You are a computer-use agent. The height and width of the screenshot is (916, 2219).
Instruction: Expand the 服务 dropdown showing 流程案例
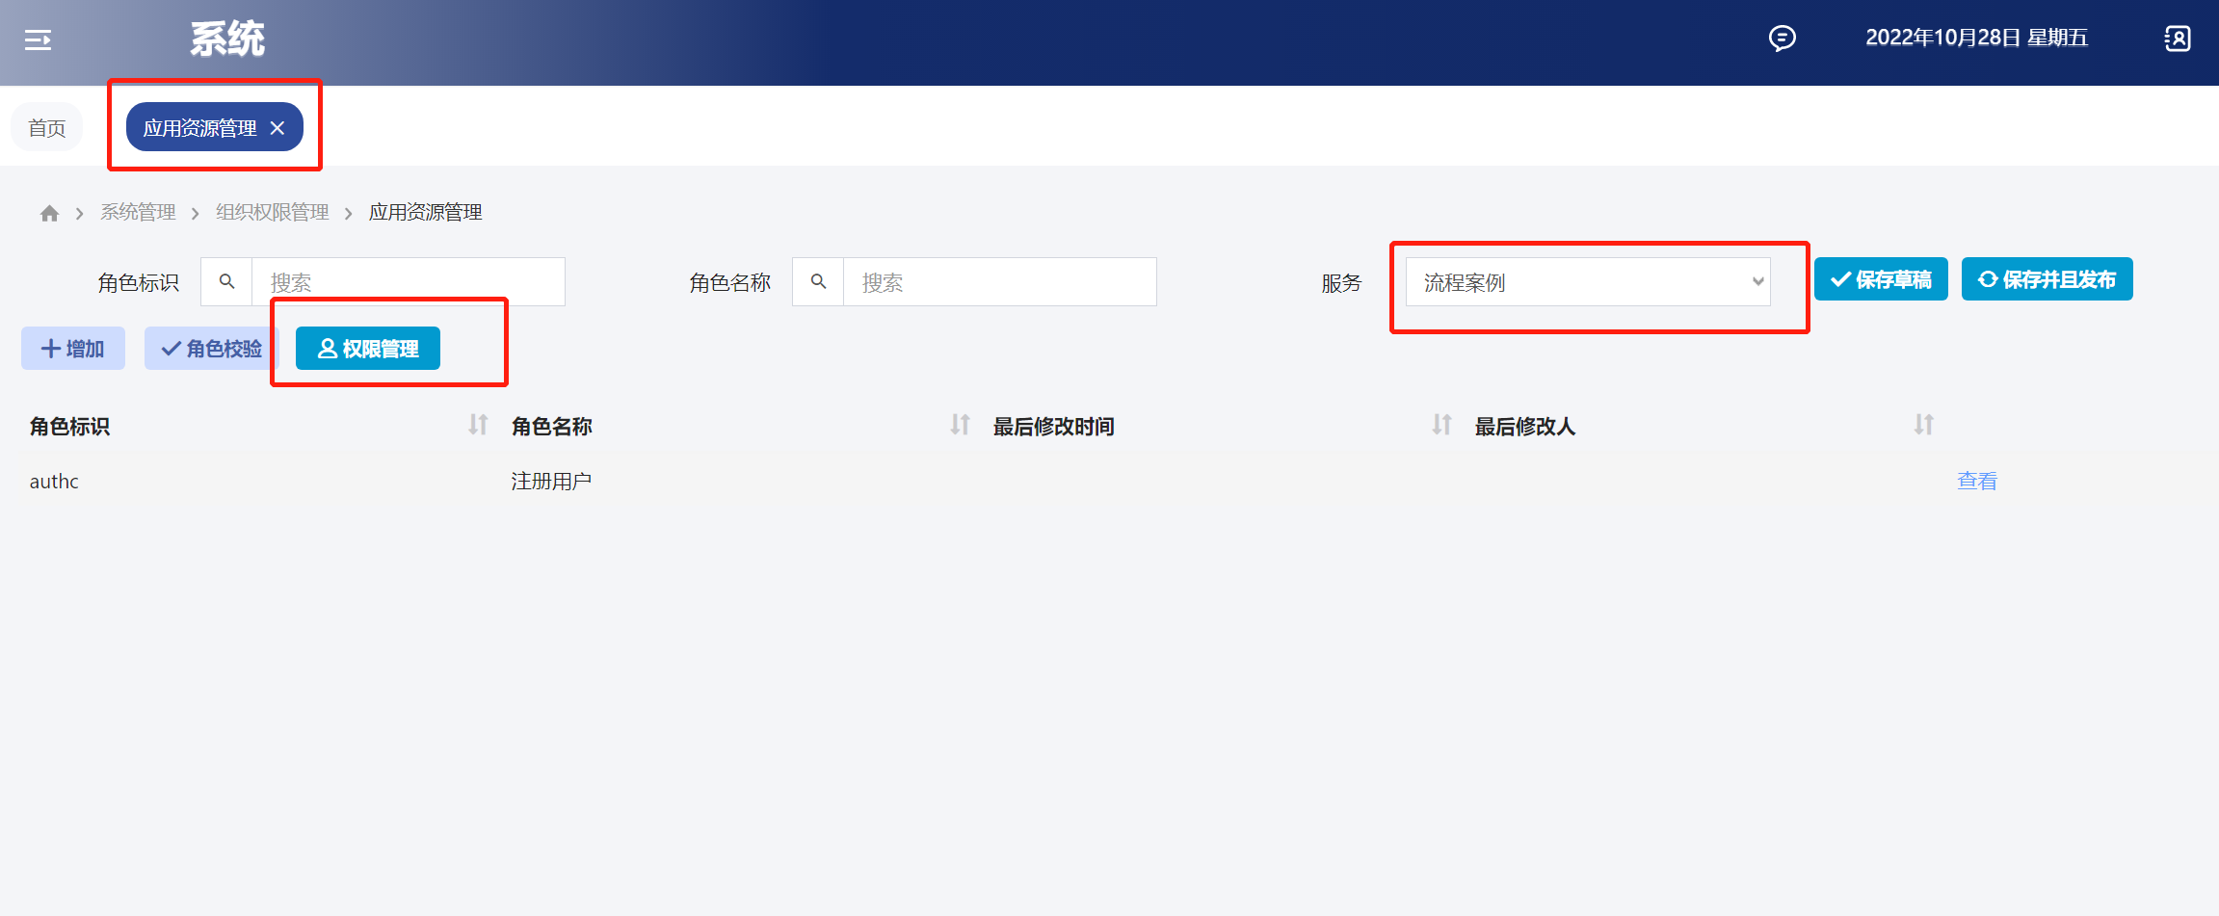pyautogui.click(x=1587, y=281)
